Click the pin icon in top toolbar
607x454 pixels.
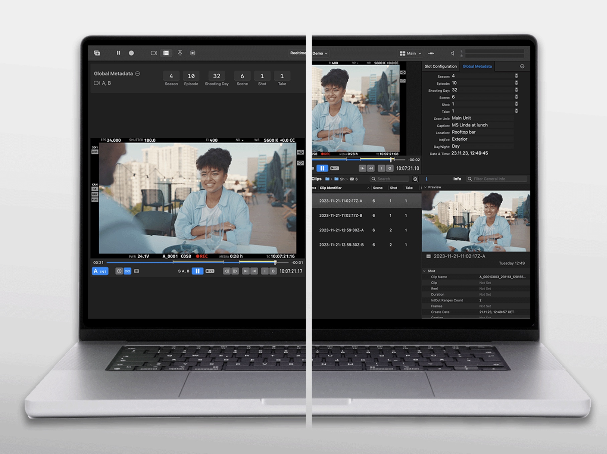tap(180, 53)
